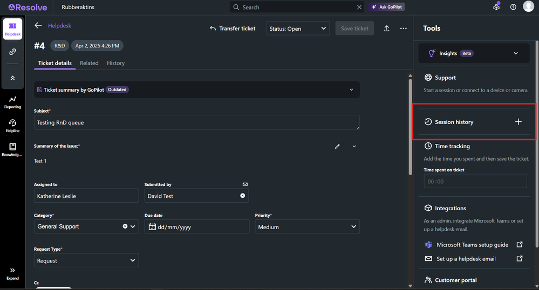Open the Status: Open dropdown
Image resolution: width=539 pixels, height=290 pixels.
(x=298, y=29)
